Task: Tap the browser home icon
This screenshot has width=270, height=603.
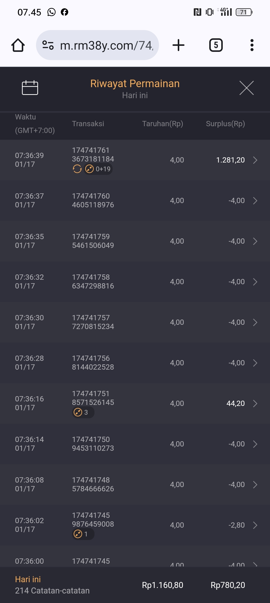Action: coord(18,45)
